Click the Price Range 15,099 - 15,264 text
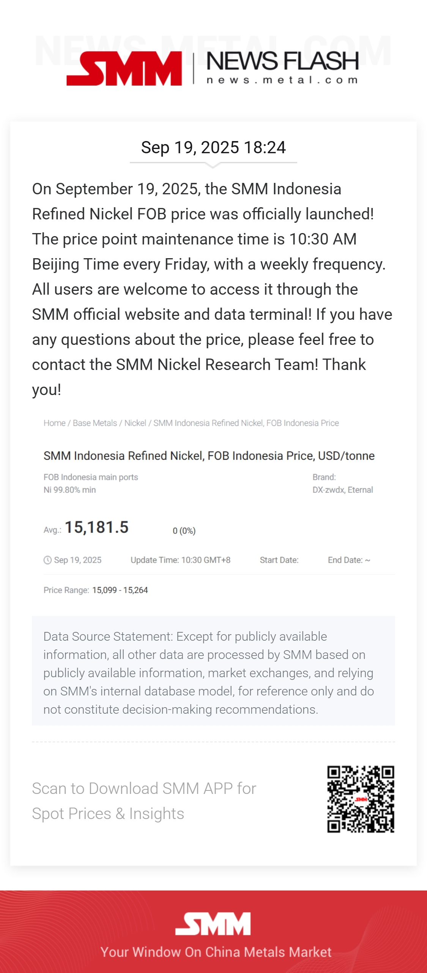The width and height of the screenshot is (427, 973). point(96,590)
